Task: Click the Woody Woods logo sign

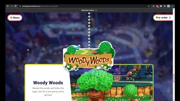Action: tap(89, 56)
